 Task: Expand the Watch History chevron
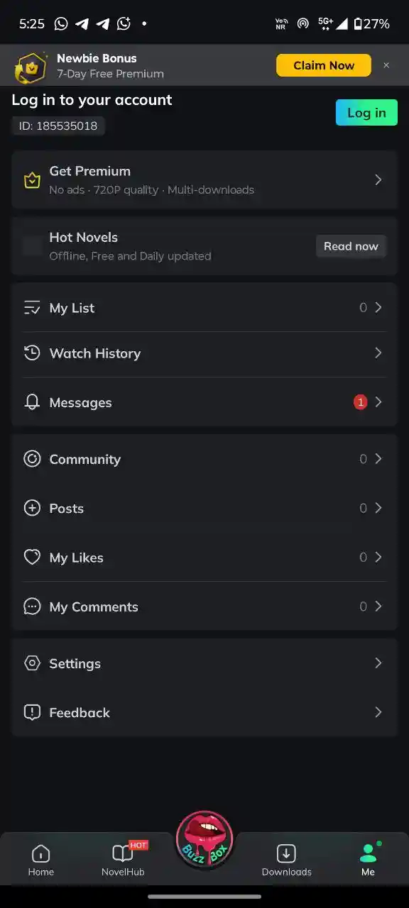pyautogui.click(x=378, y=353)
